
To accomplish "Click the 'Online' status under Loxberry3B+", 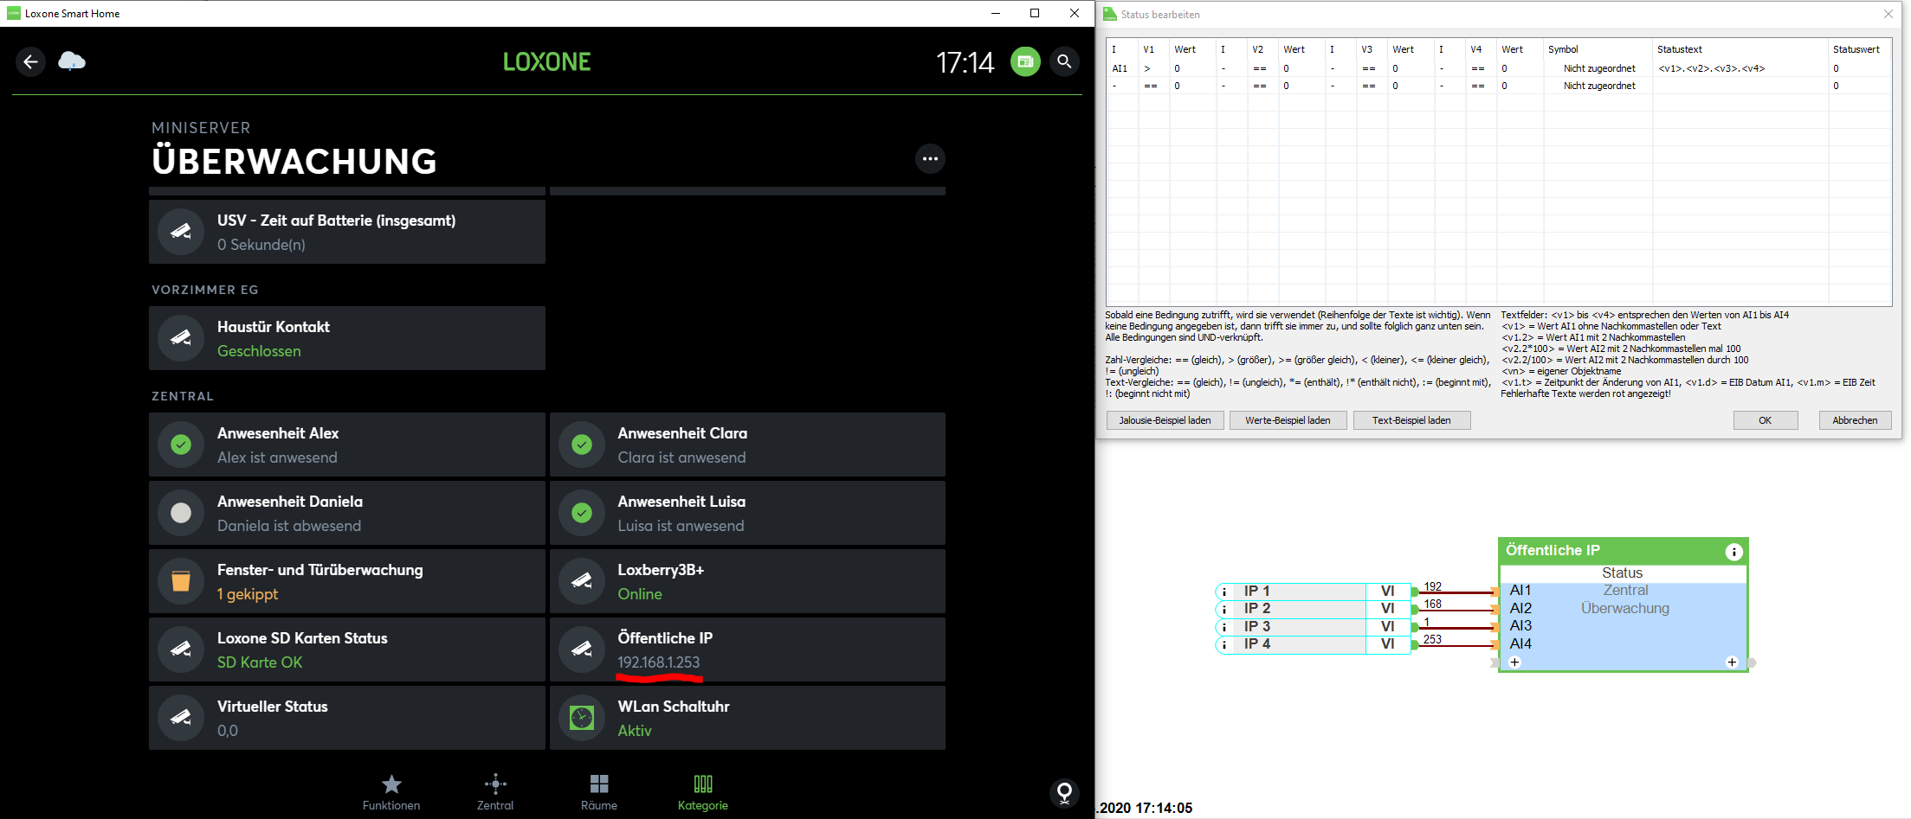I will pyautogui.click(x=640, y=594).
